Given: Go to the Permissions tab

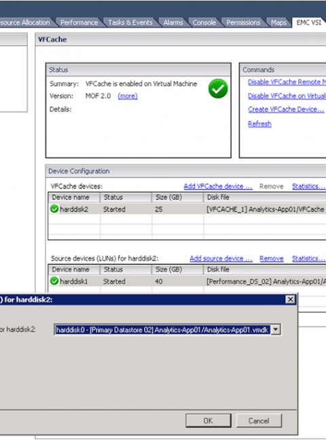Looking at the screenshot, I should pyautogui.click(x=243, y=22).
